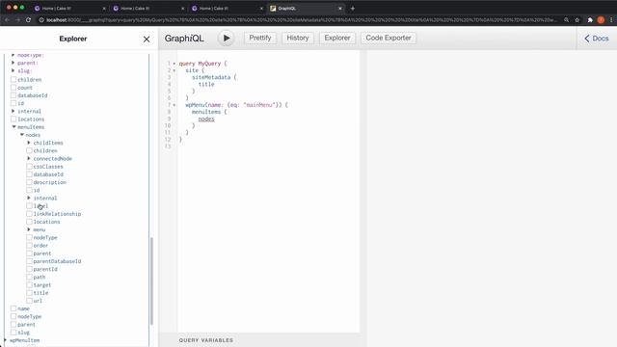Click the underlined "nodes" in the editor
The height and width of the screenshot is (347, 617).
[206, 119]
